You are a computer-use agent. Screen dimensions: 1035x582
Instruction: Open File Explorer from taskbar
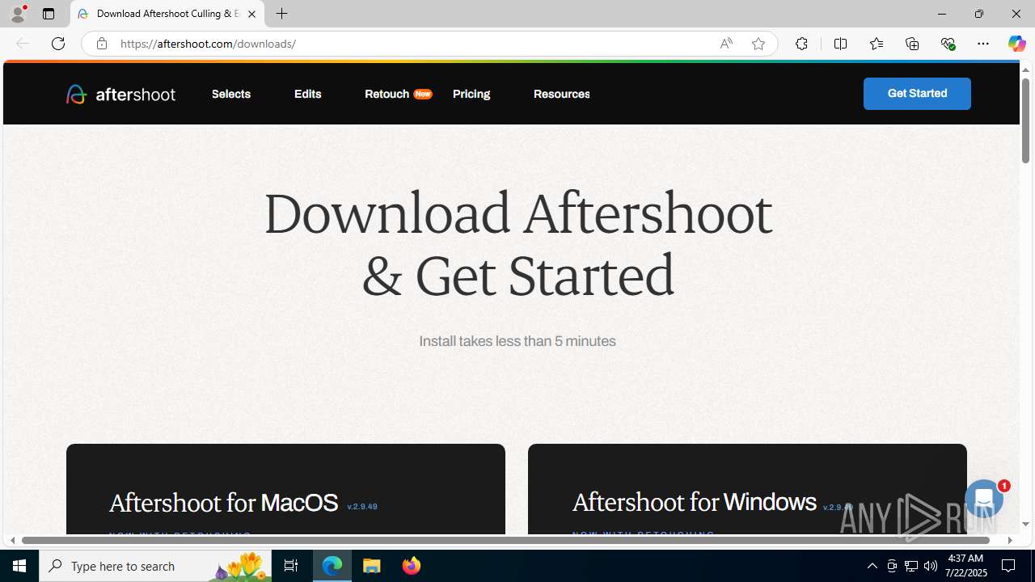372,566
